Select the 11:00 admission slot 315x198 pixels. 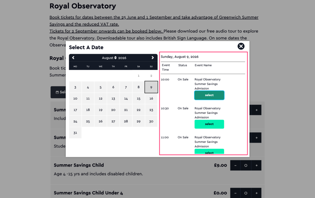[209, 152]
